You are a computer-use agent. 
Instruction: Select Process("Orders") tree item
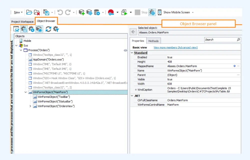click(39, 50)
